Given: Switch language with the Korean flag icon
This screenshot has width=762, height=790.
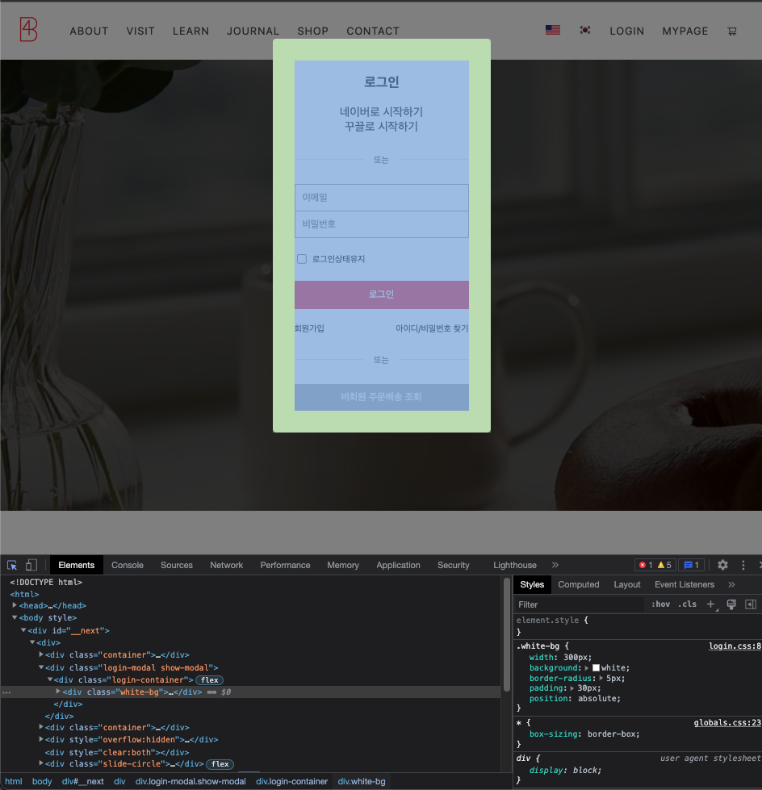Looking at the screenshot, I should (584, 30).
